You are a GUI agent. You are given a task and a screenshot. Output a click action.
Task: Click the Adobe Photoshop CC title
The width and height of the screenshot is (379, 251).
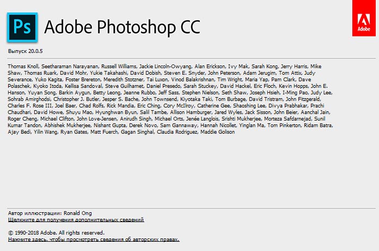click(123, 27)
